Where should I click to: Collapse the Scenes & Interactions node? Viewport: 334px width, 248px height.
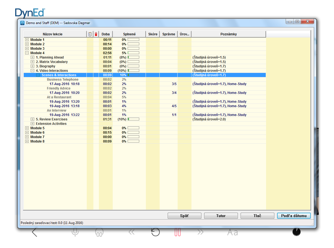point(38,75)
